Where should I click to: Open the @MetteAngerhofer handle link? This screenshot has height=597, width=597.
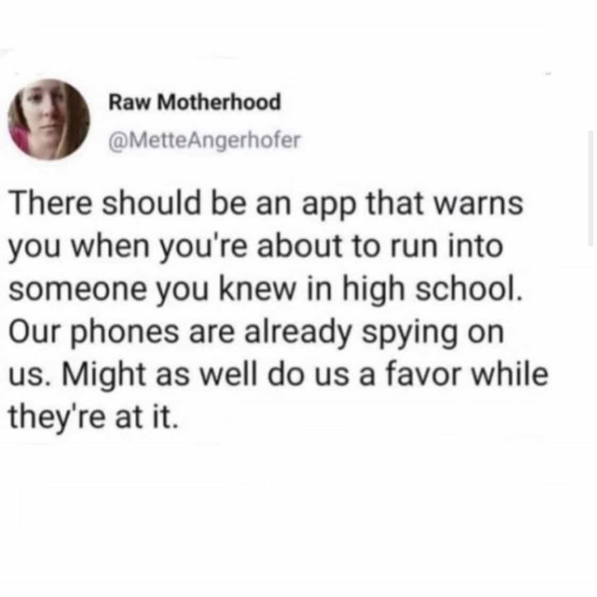coord(204,140)
